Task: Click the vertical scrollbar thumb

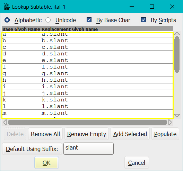Action: click(x=177, y=55)
